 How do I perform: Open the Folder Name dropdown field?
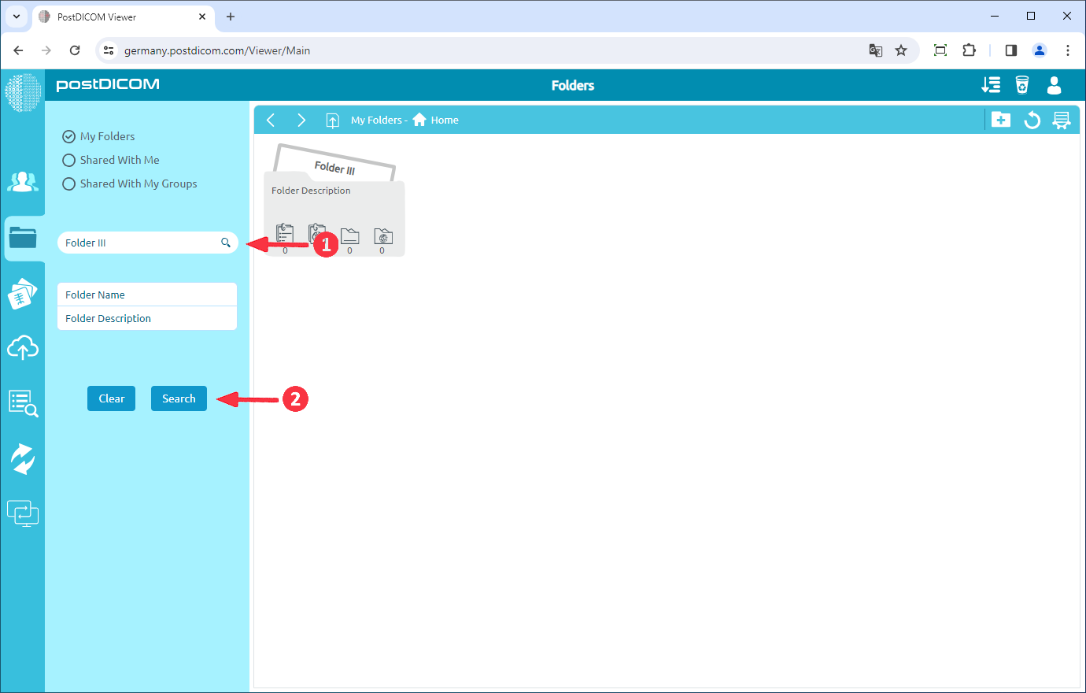pos(146,294)
